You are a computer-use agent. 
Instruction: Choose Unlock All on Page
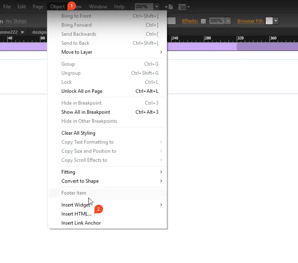(x=82, y=91)
